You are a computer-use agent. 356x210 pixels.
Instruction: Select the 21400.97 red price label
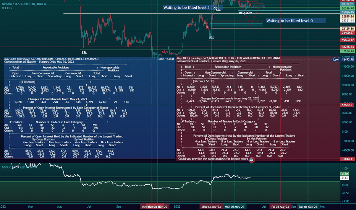click(x=348, y=33)
